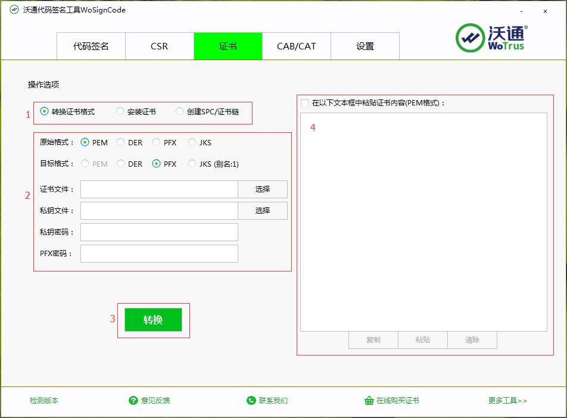Switch to the CSR tab
This screenshot has height=418, width=567.
[x=159, y=46]
